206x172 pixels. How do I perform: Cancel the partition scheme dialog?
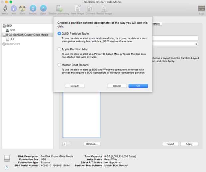click(x=117, y=86)
